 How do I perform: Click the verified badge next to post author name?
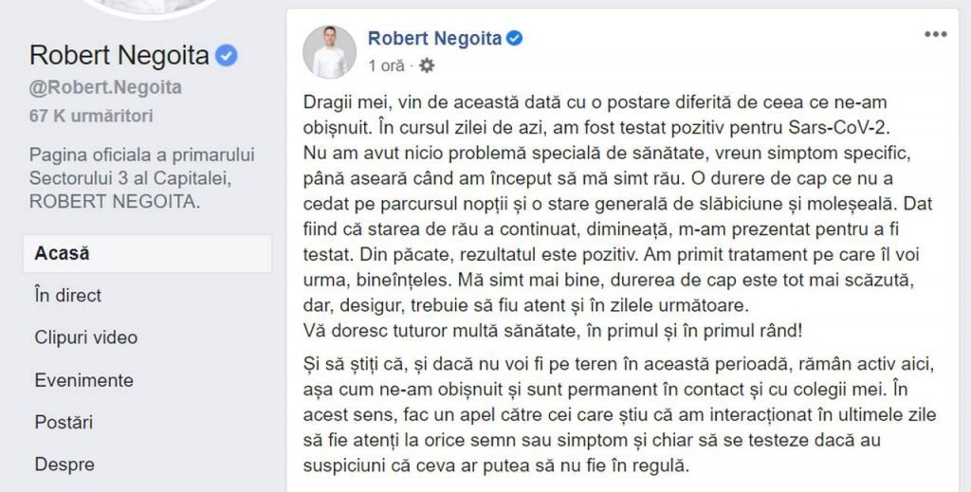[515, 38]
